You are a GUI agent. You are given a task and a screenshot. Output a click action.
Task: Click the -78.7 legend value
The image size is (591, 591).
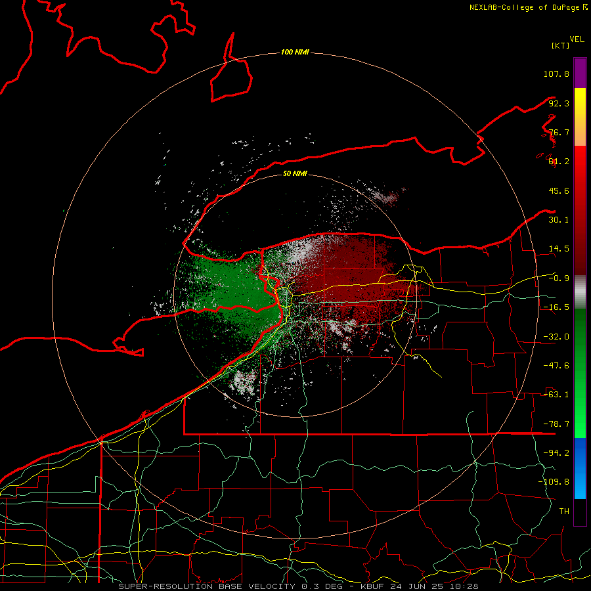tap(556, 424)
